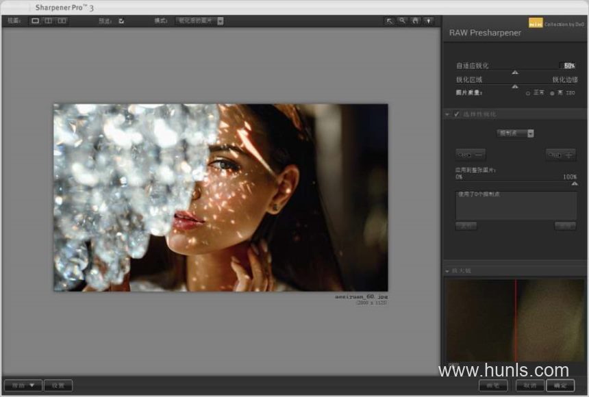Click the OK confirm button
The image size is (589, 397).
pos(560,385)
